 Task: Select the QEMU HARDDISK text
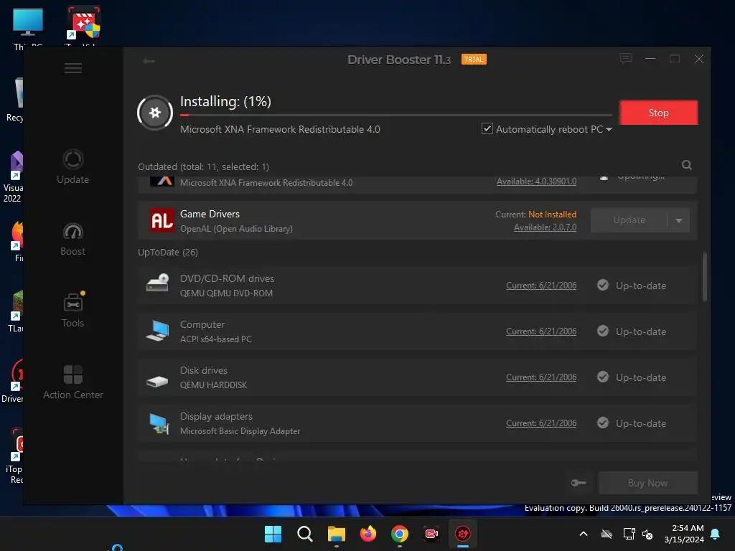pyautogui.click(x=213, y=385)
